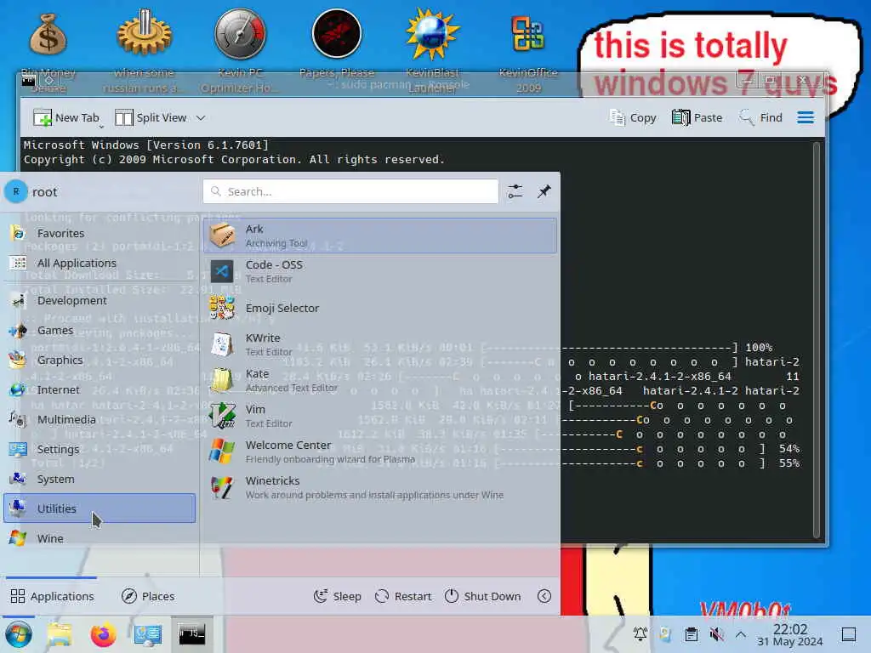
Task: Launch Firefox from taskbar
Action: (x=103, y=634)
